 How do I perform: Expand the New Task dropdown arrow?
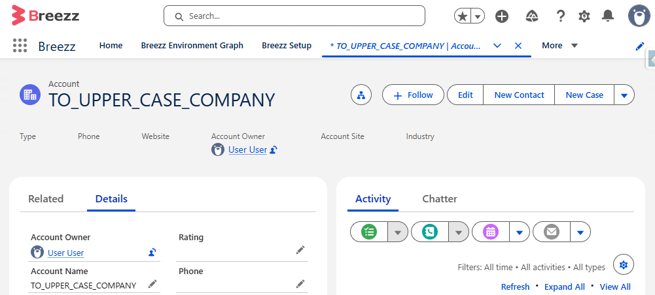point(398,232)
